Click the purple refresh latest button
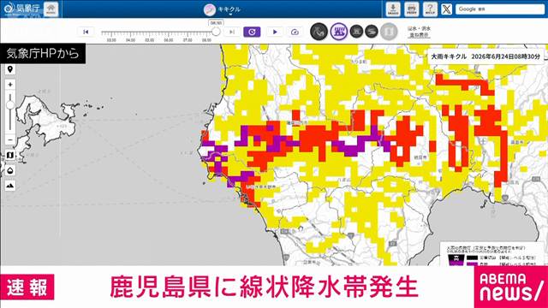 click(252, 32)
